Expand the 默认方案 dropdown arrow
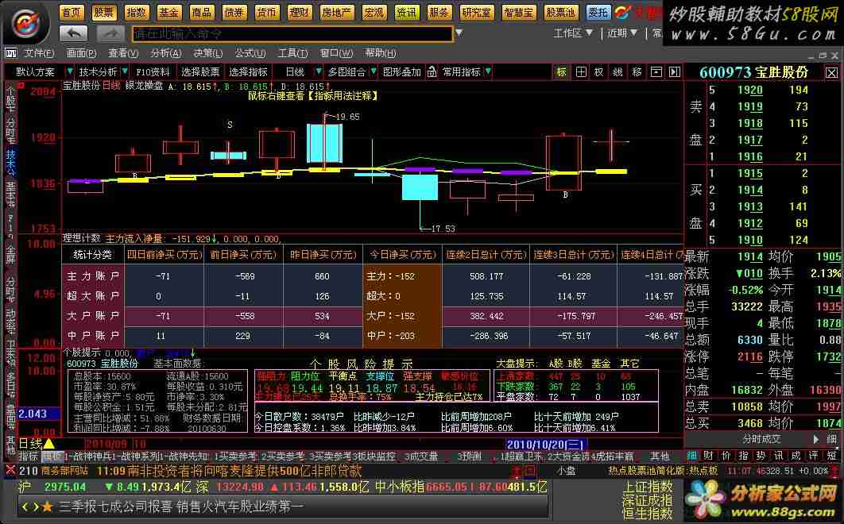 (x=69, y=71)
